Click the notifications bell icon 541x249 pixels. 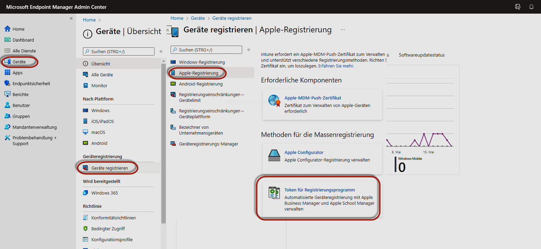point(531,7)
